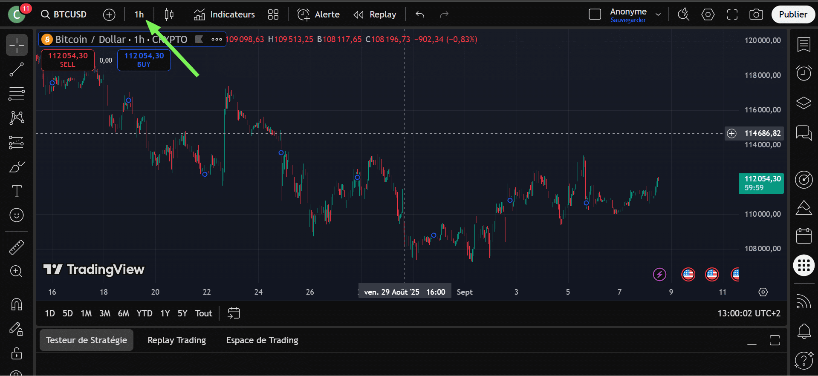
Task: Select the 6M date range
Action: [x=123, y=314]
